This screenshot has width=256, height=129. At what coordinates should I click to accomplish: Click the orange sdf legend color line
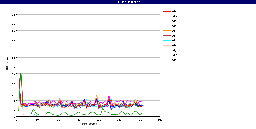point(167,31)
